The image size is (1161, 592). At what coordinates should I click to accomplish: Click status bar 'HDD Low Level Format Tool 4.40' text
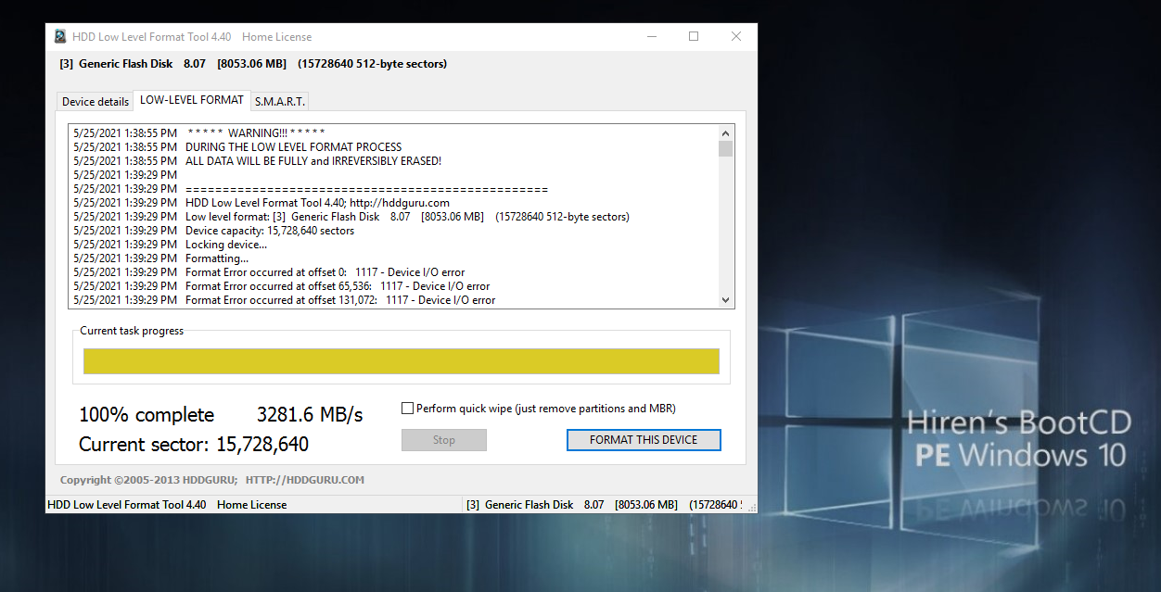pos(127,505)
